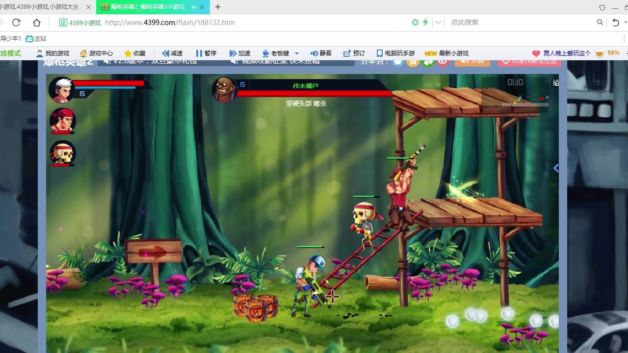The width and height of the screenshot is (628, 353).
Task: Expand the address bar dropdown chevron
Action: pos(438,22)
